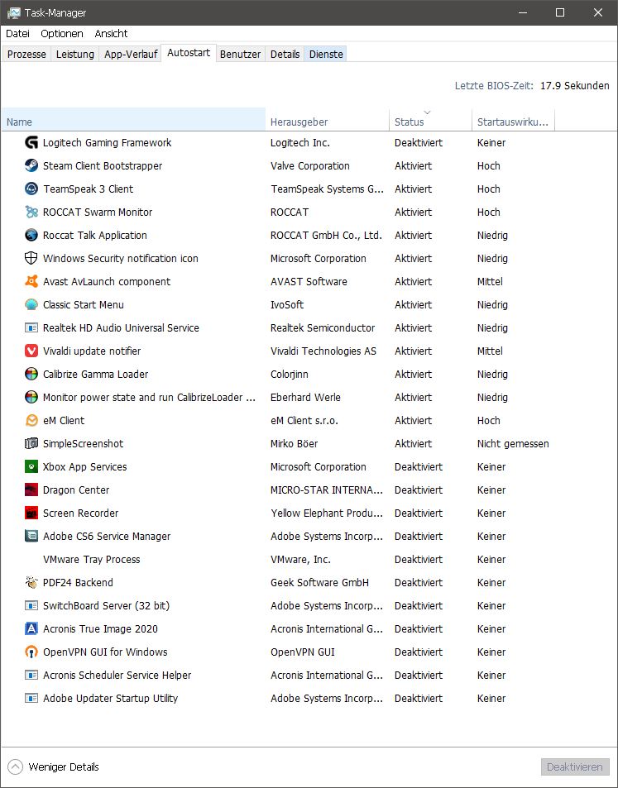The height and width of the screenshot is (788, 618).
Task: Click Aktiviert status in the eM Client row
Action: coord(413,421)
